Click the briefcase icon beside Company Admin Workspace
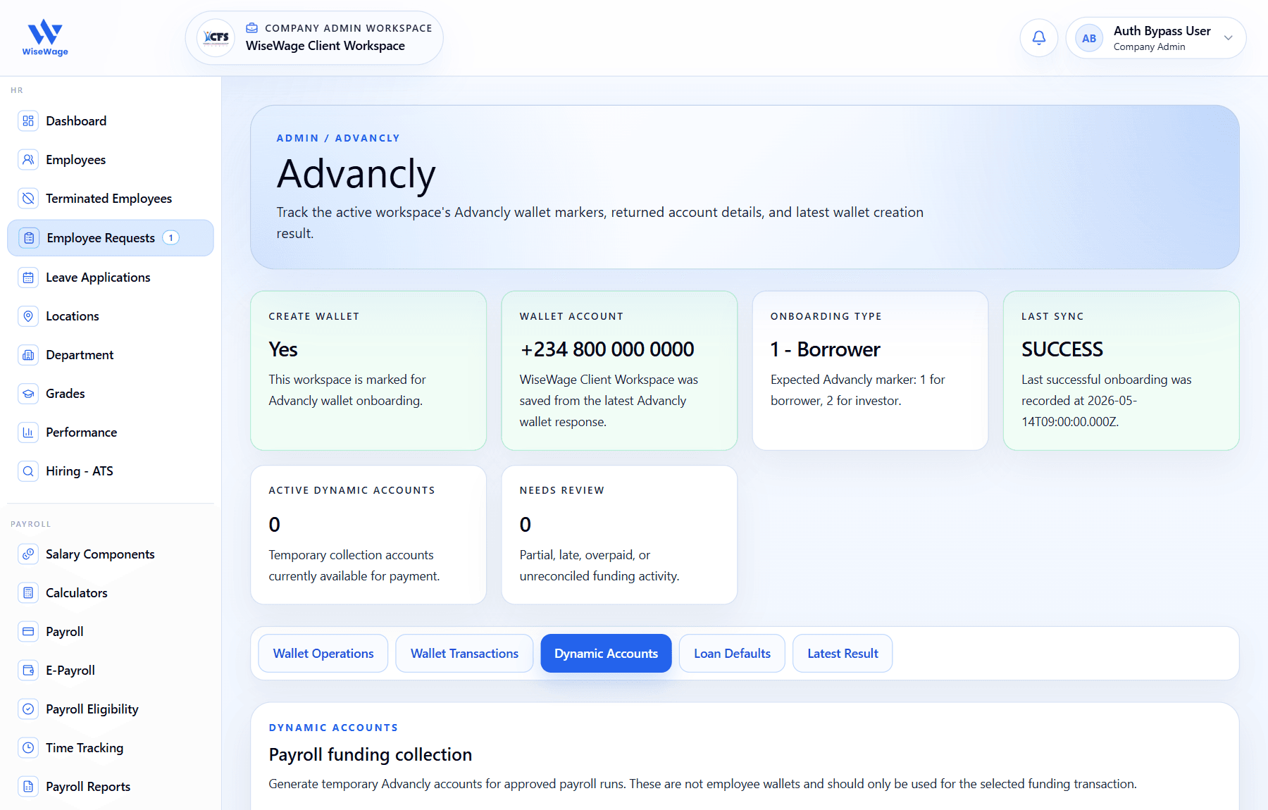1268x810 pixels. (251, 28)
